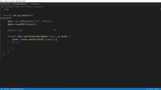Open the Go menu

[10, 1]
